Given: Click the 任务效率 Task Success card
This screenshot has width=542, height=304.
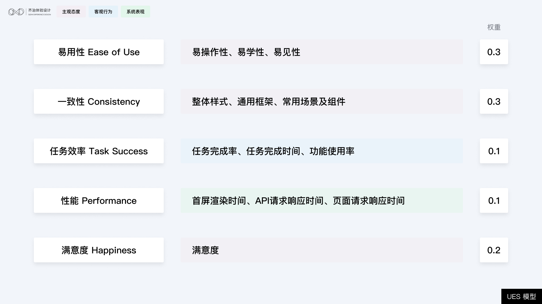Looking at the screenshot, I should 99,151.
